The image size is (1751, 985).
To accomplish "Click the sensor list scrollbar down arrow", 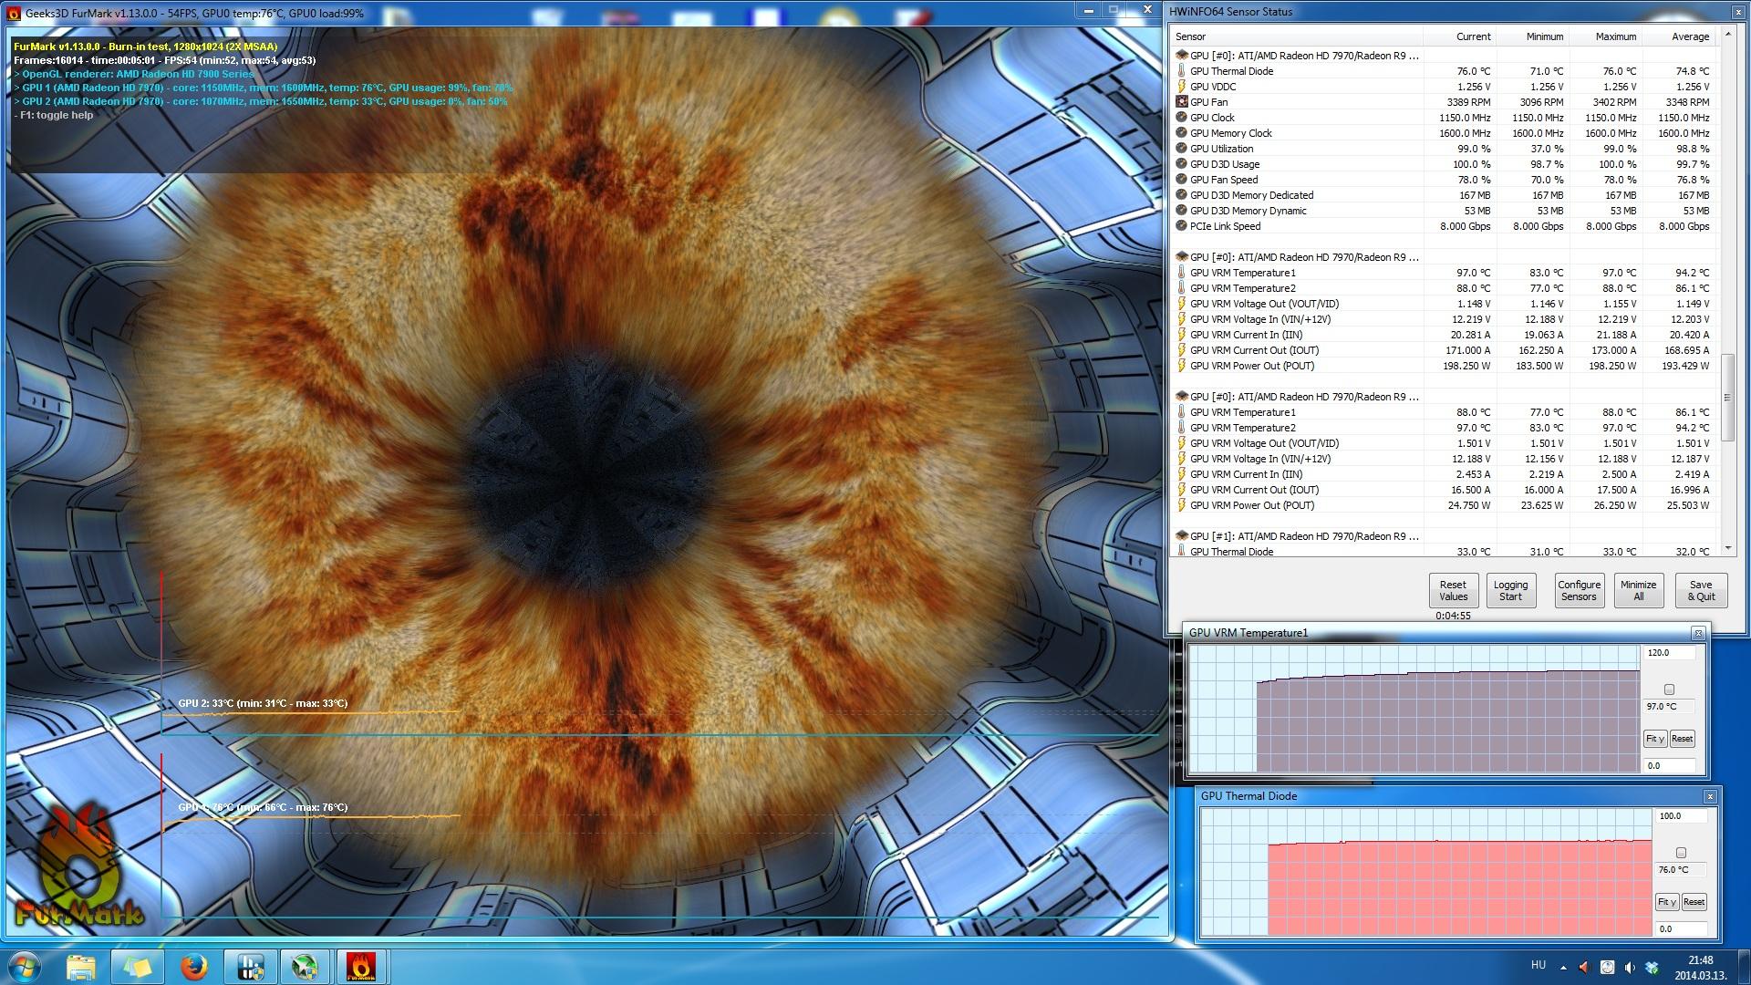I will tap(1727, 549).
